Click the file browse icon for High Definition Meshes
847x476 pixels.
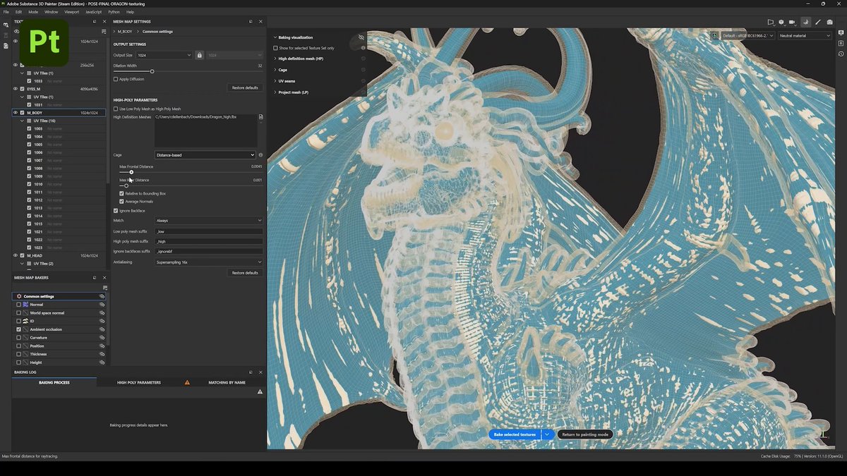260,117
